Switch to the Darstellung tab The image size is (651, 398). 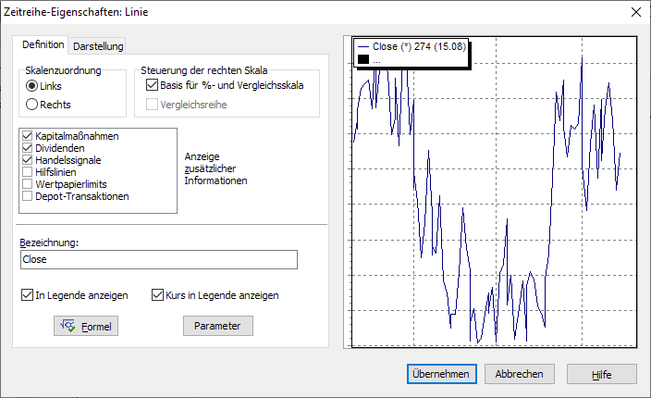click(x=98, y=46)
